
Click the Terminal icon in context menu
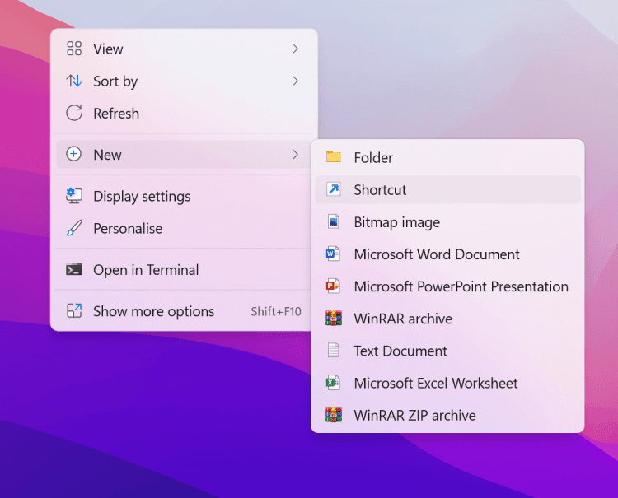(x=74, y=269)
